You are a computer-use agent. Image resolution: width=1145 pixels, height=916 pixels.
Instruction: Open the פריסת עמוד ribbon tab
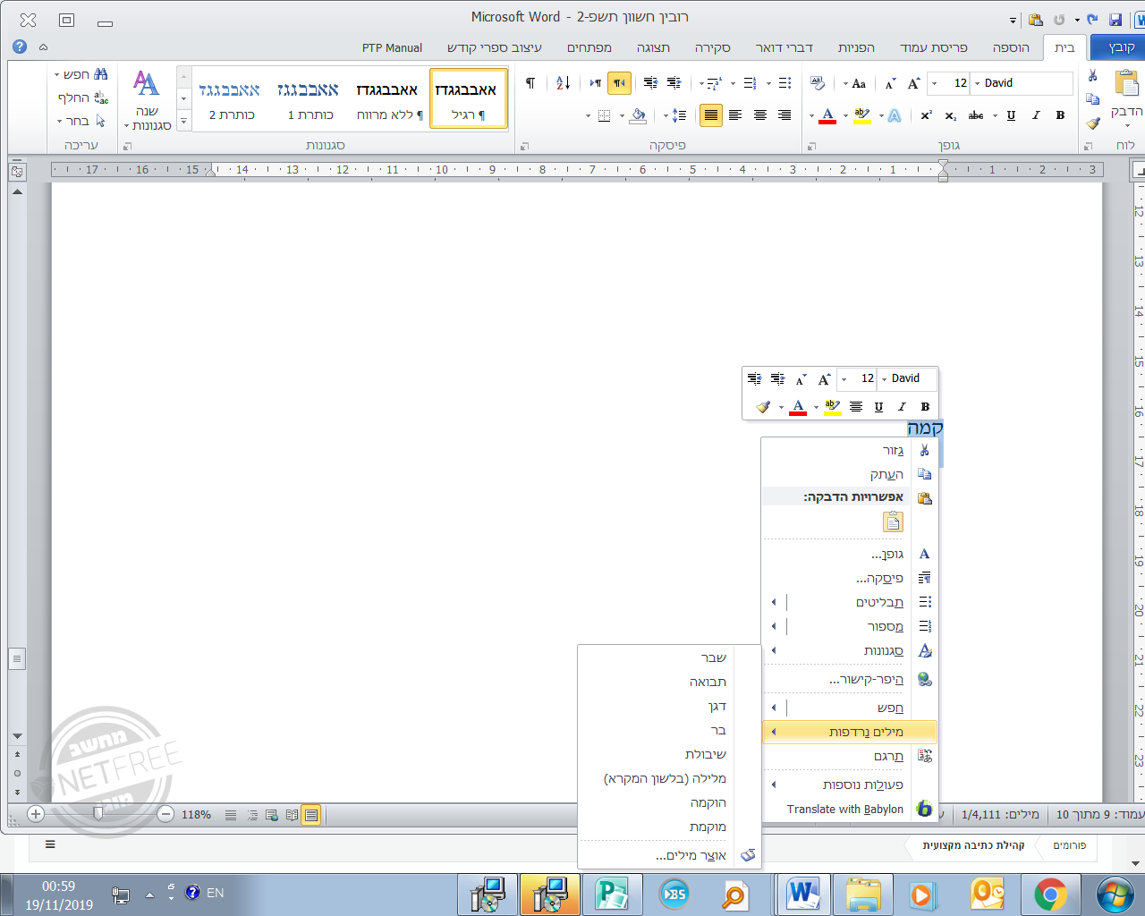[x=933, y=47]
